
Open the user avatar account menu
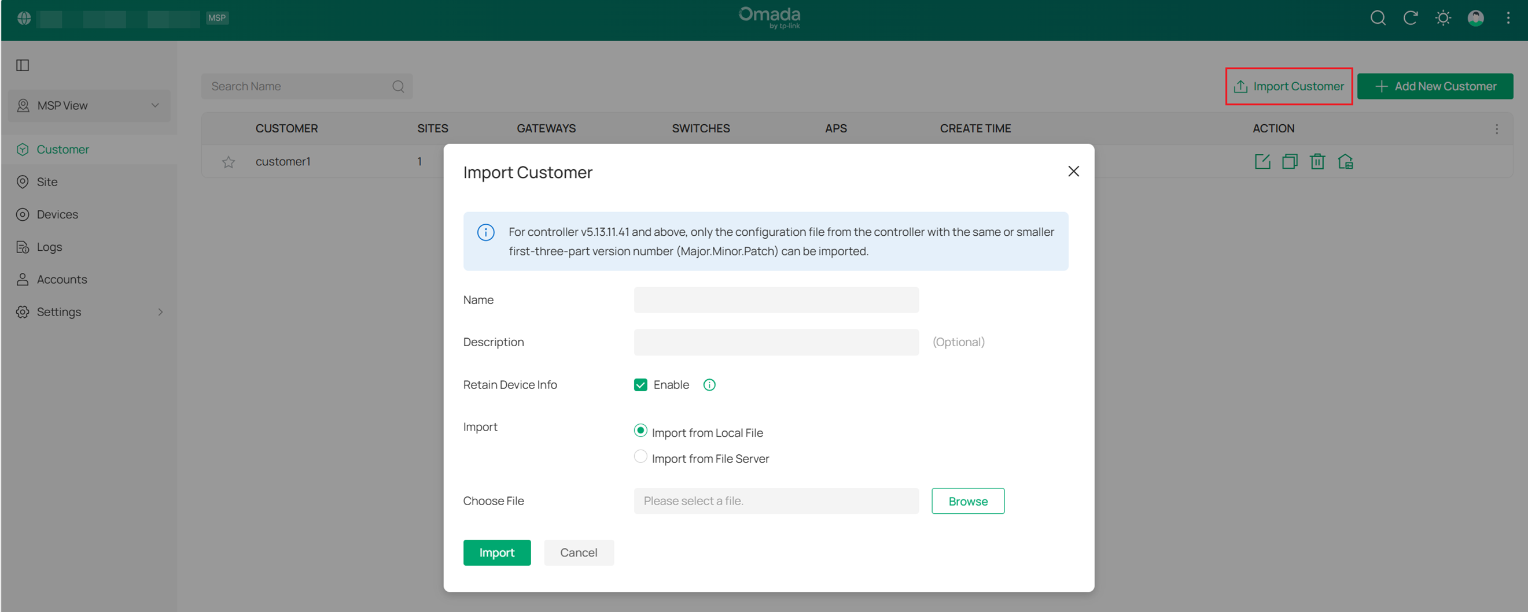(x=1476, y=18)
